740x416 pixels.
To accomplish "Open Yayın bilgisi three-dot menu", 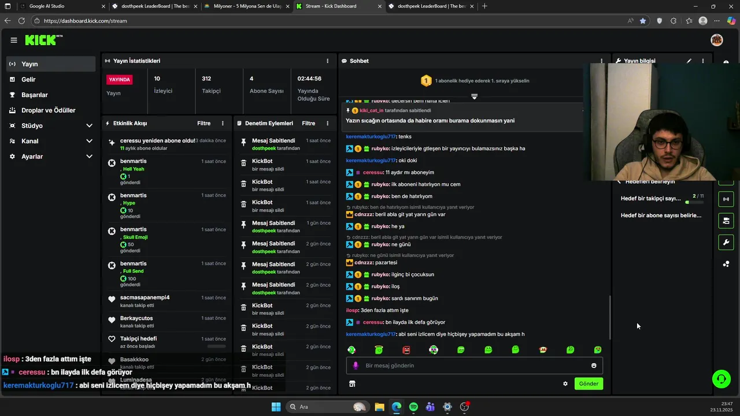I will [703, 61].
